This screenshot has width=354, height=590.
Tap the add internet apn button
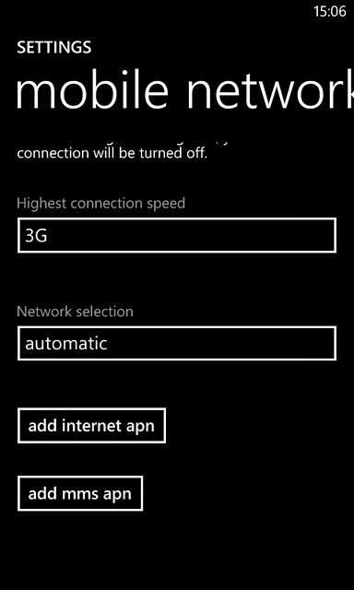[91, 426]
